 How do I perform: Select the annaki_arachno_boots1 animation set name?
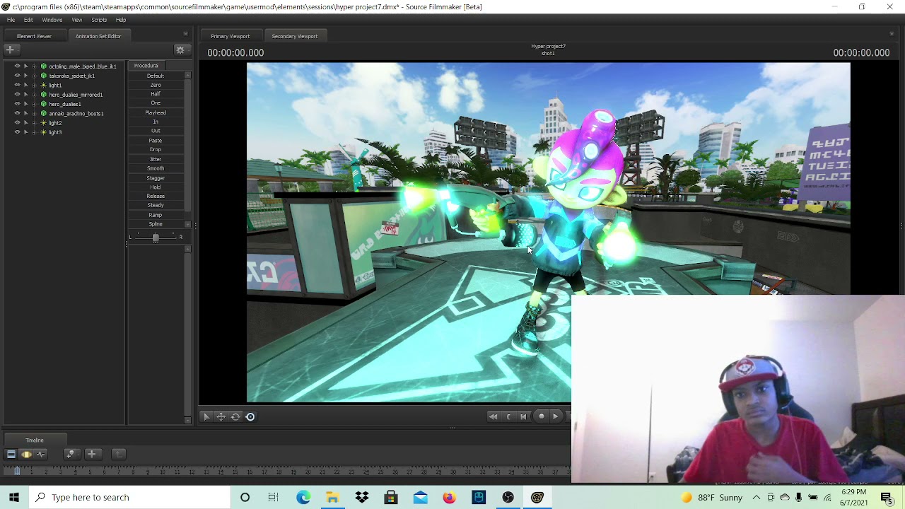(x=76, y=113)
